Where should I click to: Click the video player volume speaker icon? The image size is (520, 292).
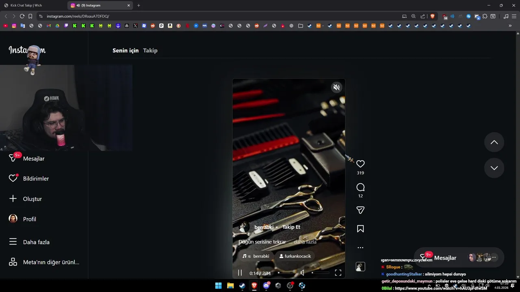302,273
